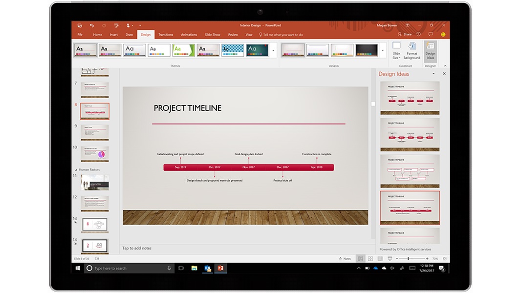This screenshot has width=521, height=293.
Task: Click the Save icon in Quick Access Toolbar
Action: tap(80, 25)
